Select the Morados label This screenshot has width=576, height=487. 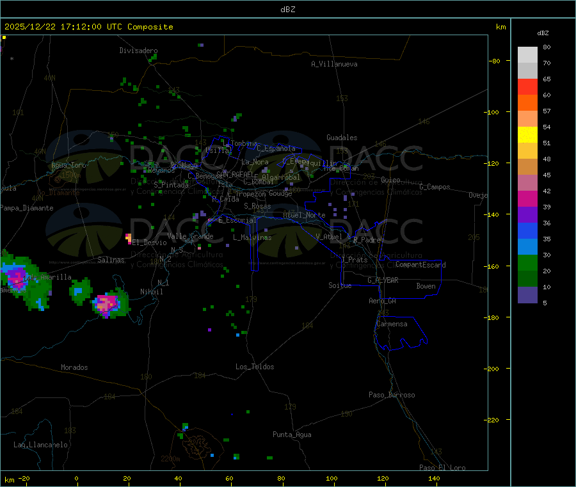pos(75,367)
